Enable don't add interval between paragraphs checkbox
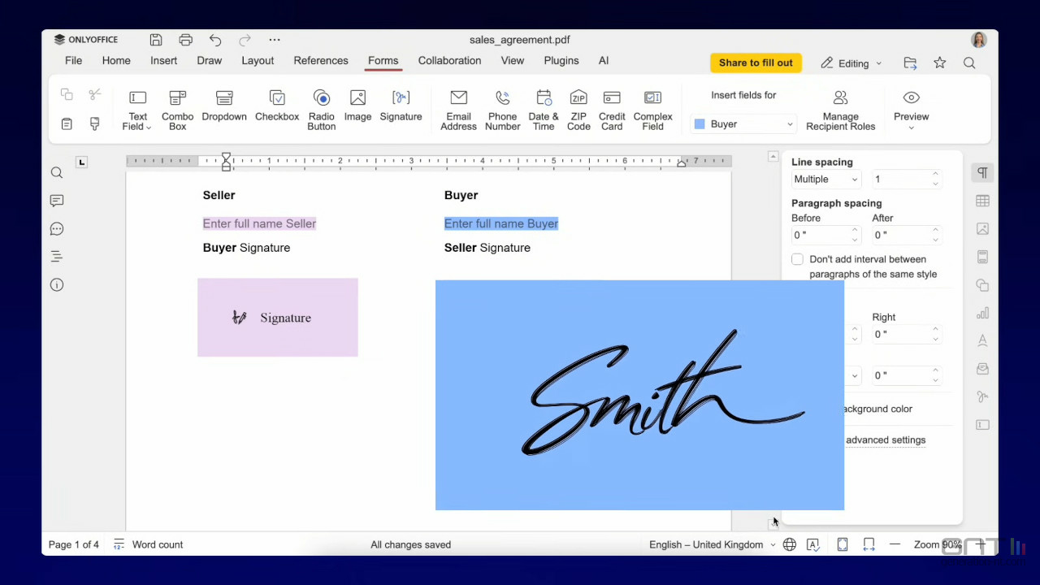The image size is (1040, 585). click(x=797, y=259)
